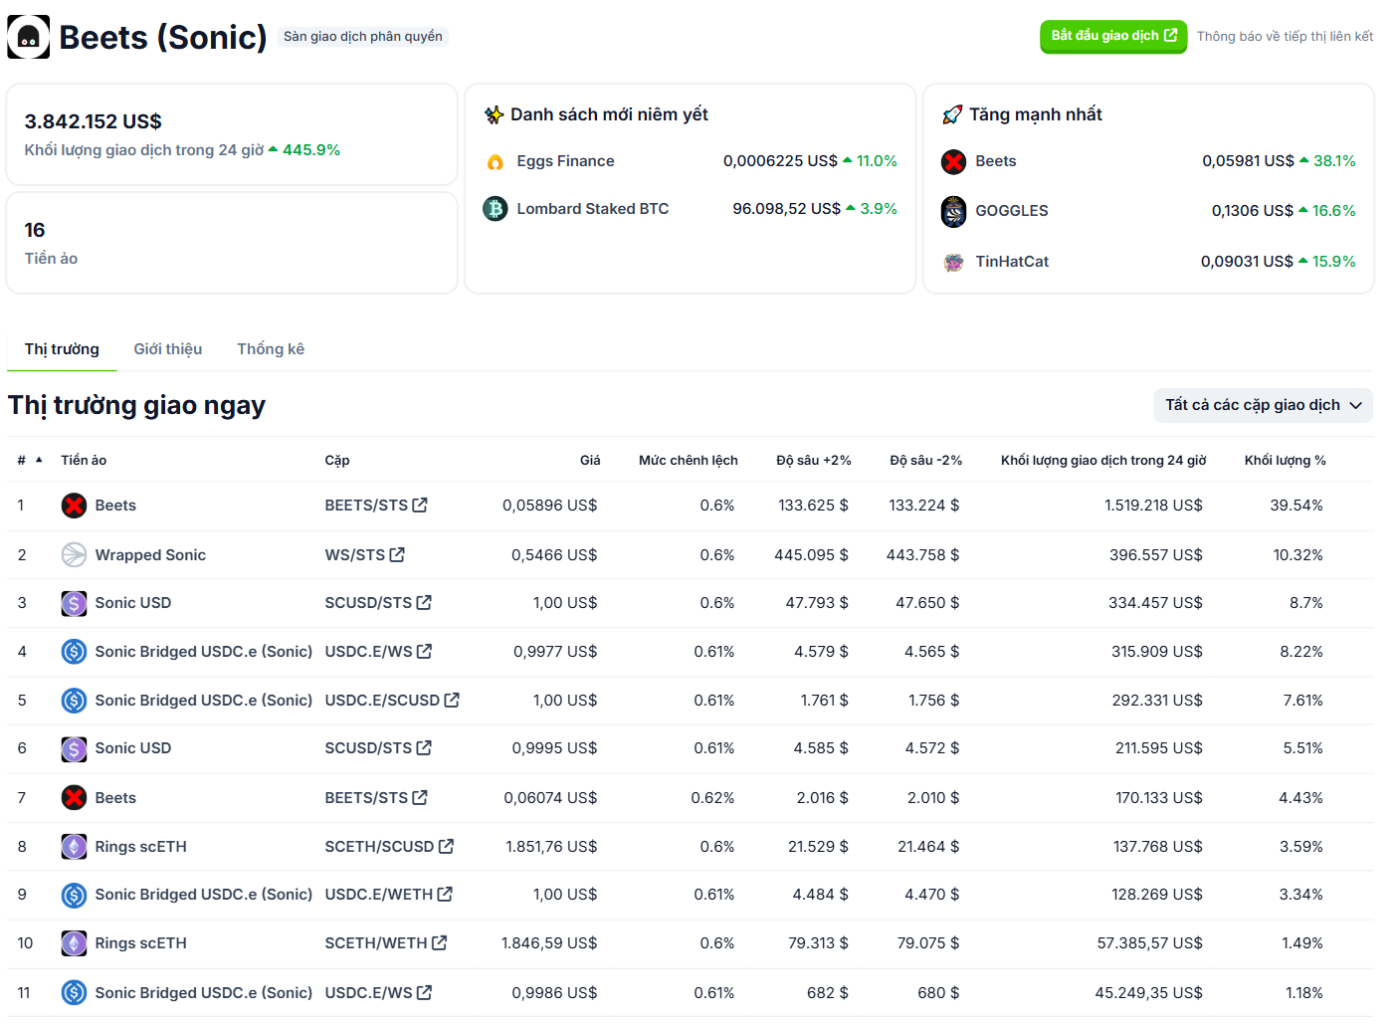
Task: Click the 57.385,57 US$ volume cell
Action: pyautogui.click(x=1149, y=943)
